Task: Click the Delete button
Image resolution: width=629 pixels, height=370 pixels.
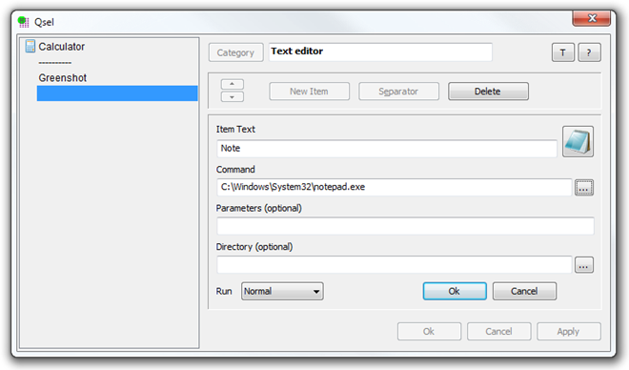Action: 488,92
